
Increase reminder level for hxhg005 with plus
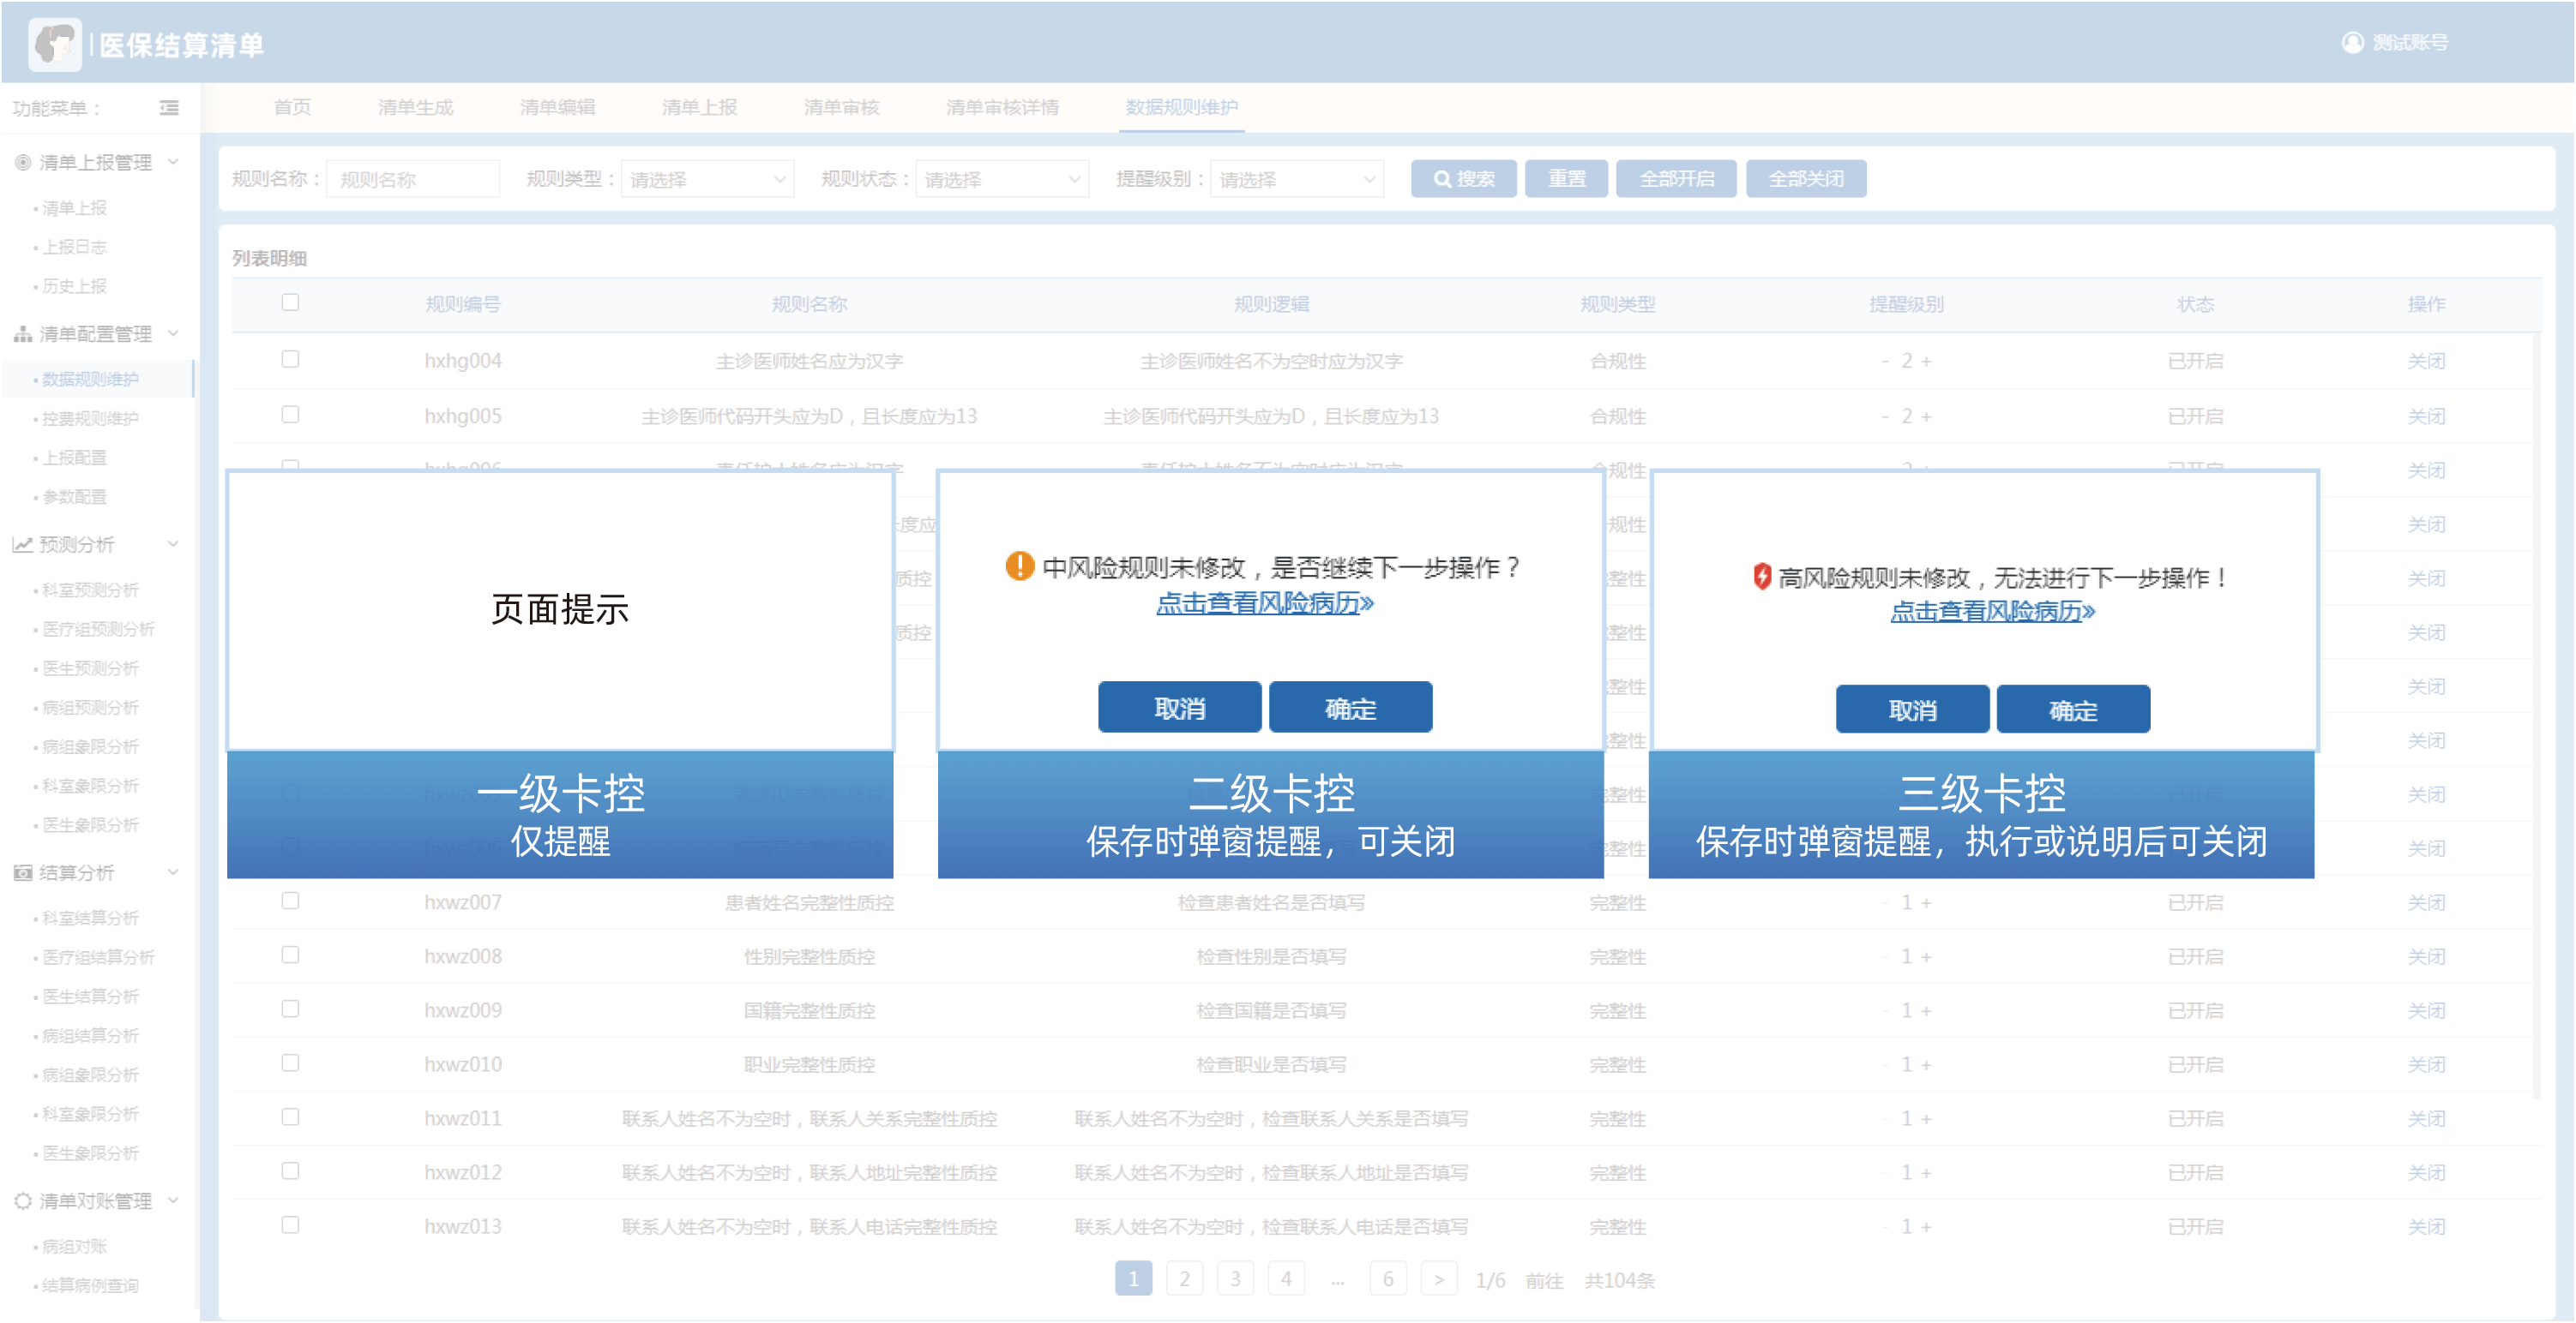coord(1926,416)
